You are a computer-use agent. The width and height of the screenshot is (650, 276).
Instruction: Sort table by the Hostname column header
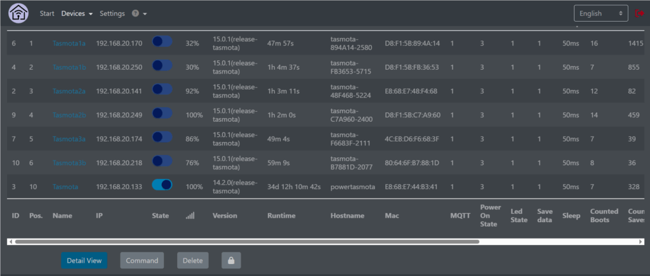pos(347,216)
